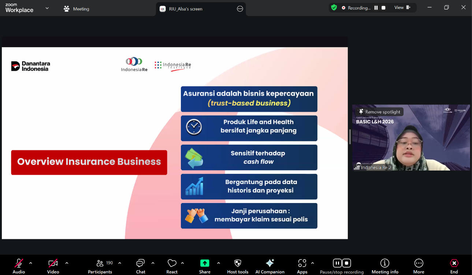Start camera using the Video icon
Image resolution: width=472 pixels, height=275 pixels.
(x=53, y=263)
